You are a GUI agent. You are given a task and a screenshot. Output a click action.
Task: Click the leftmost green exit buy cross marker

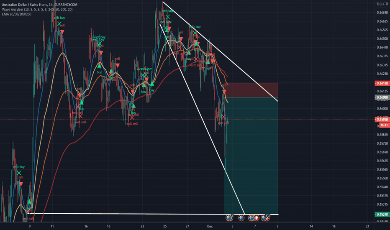pos(19,173)
